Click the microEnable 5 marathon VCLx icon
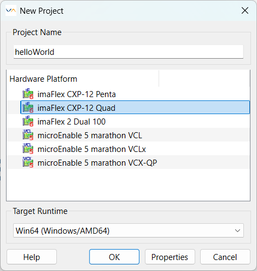This screenshot has height=271, width=257. click(28, 149)
